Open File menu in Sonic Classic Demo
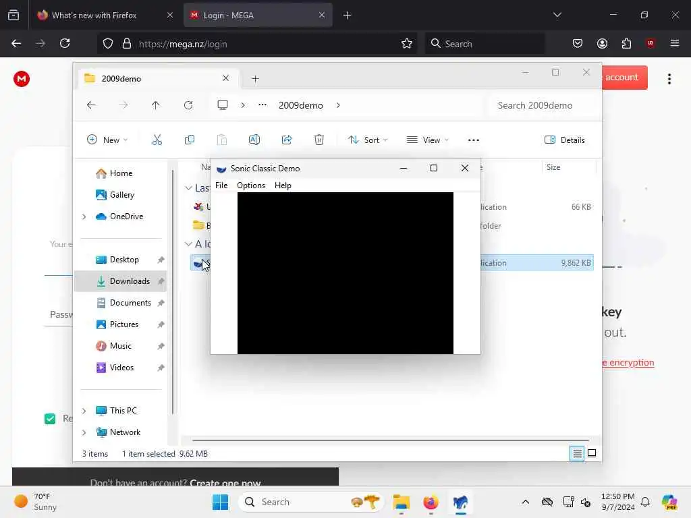This screenshot has height=518, width=691. [x=221, y=185]
